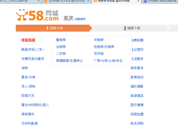Click the 切换城市 link

[x=80, y=19]
